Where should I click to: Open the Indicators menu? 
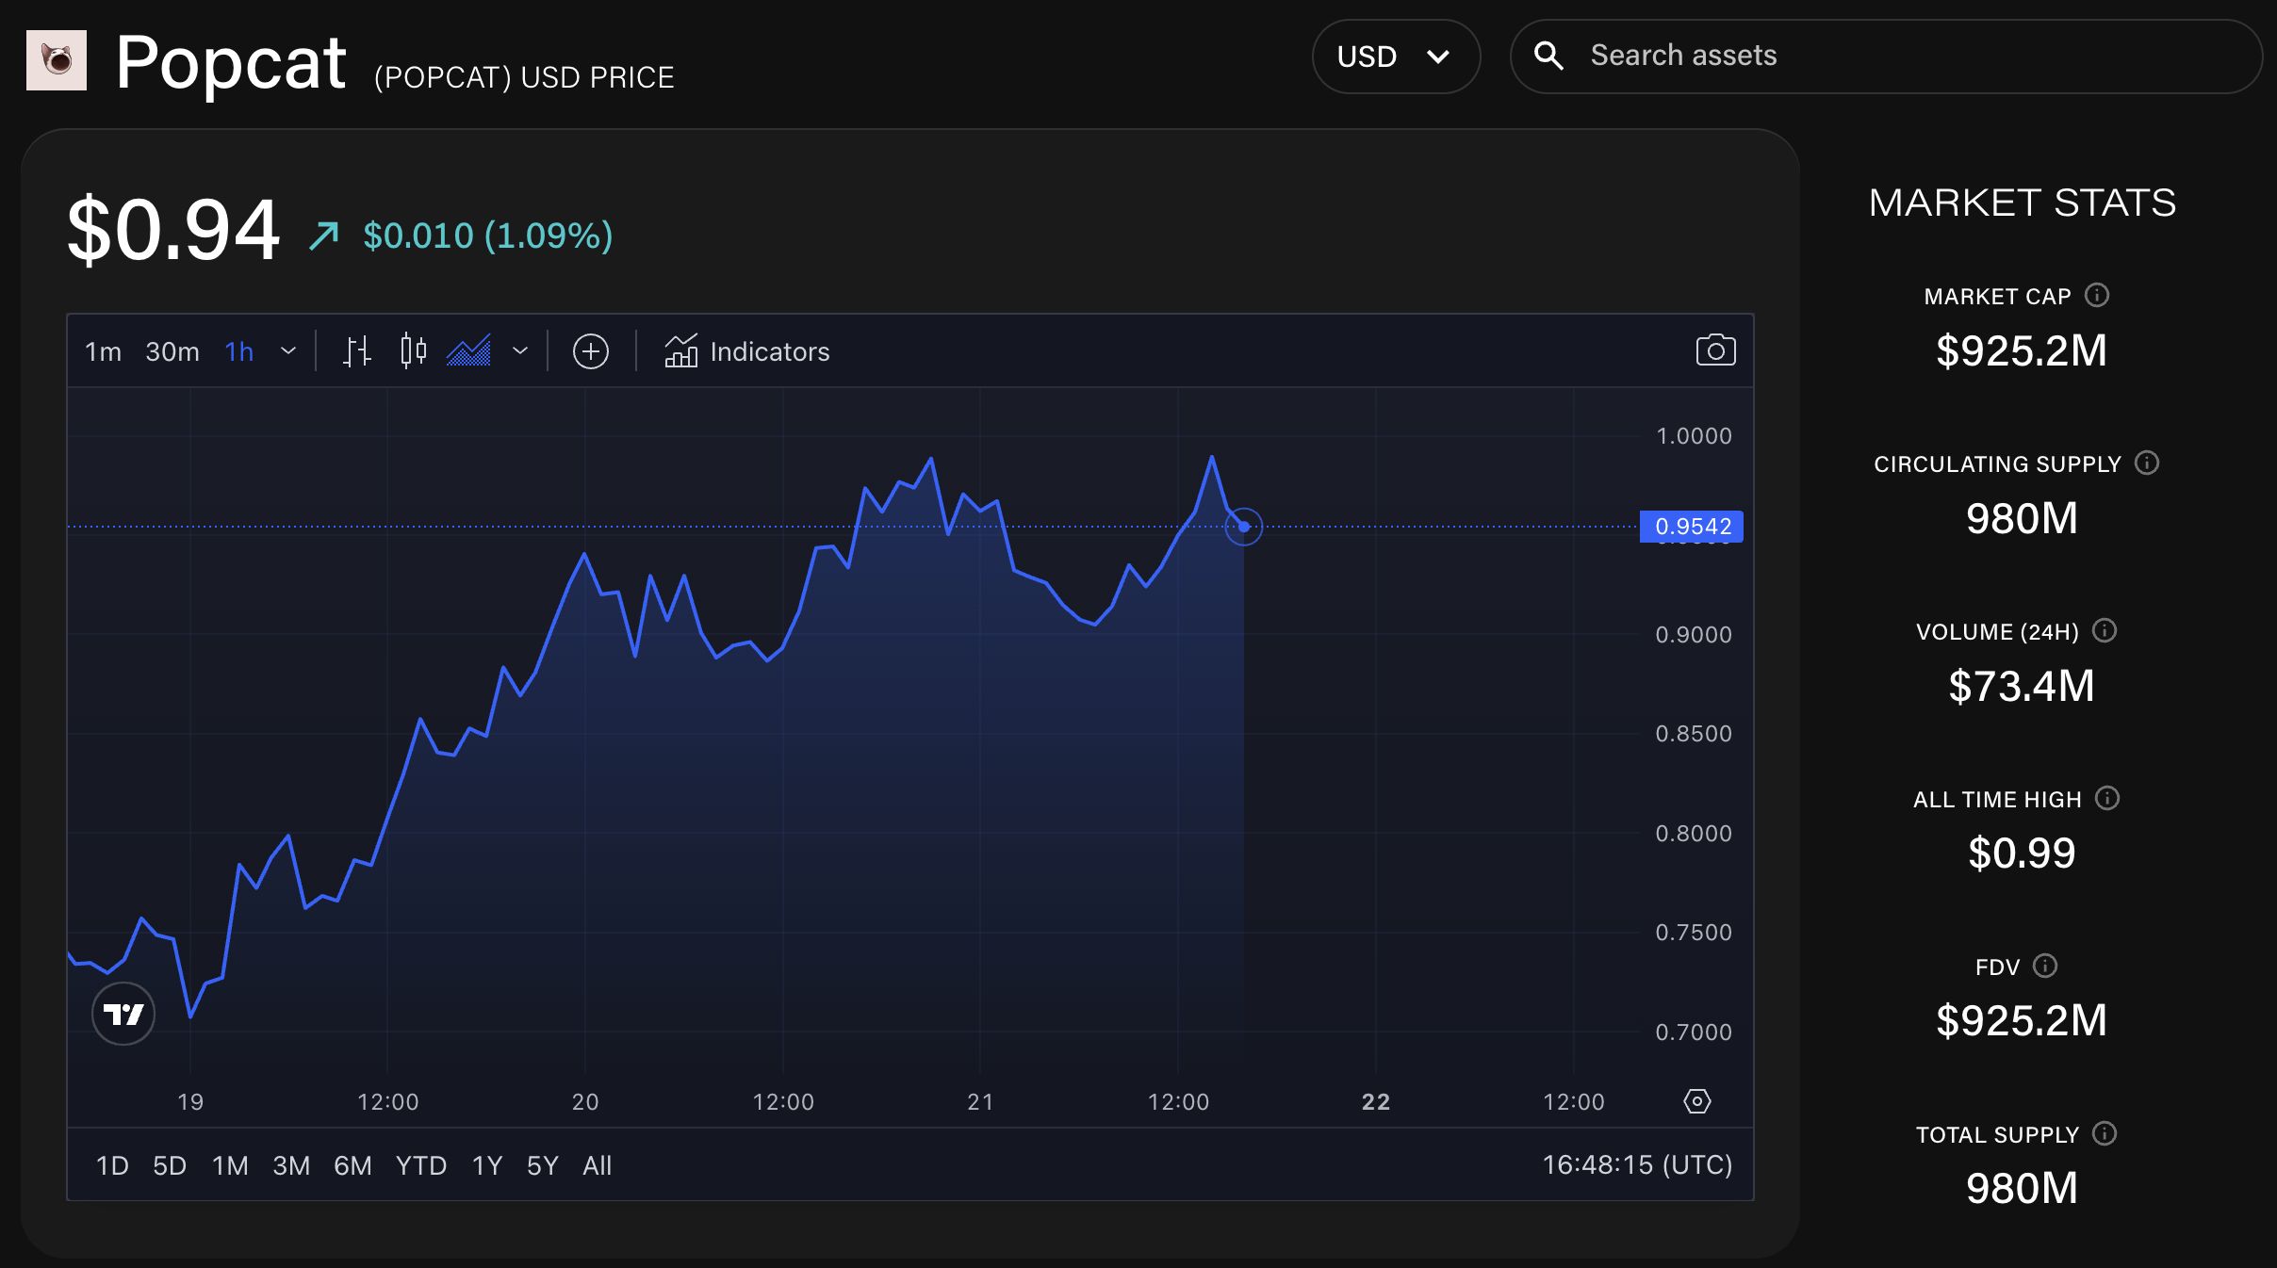[x=746, y=351]
